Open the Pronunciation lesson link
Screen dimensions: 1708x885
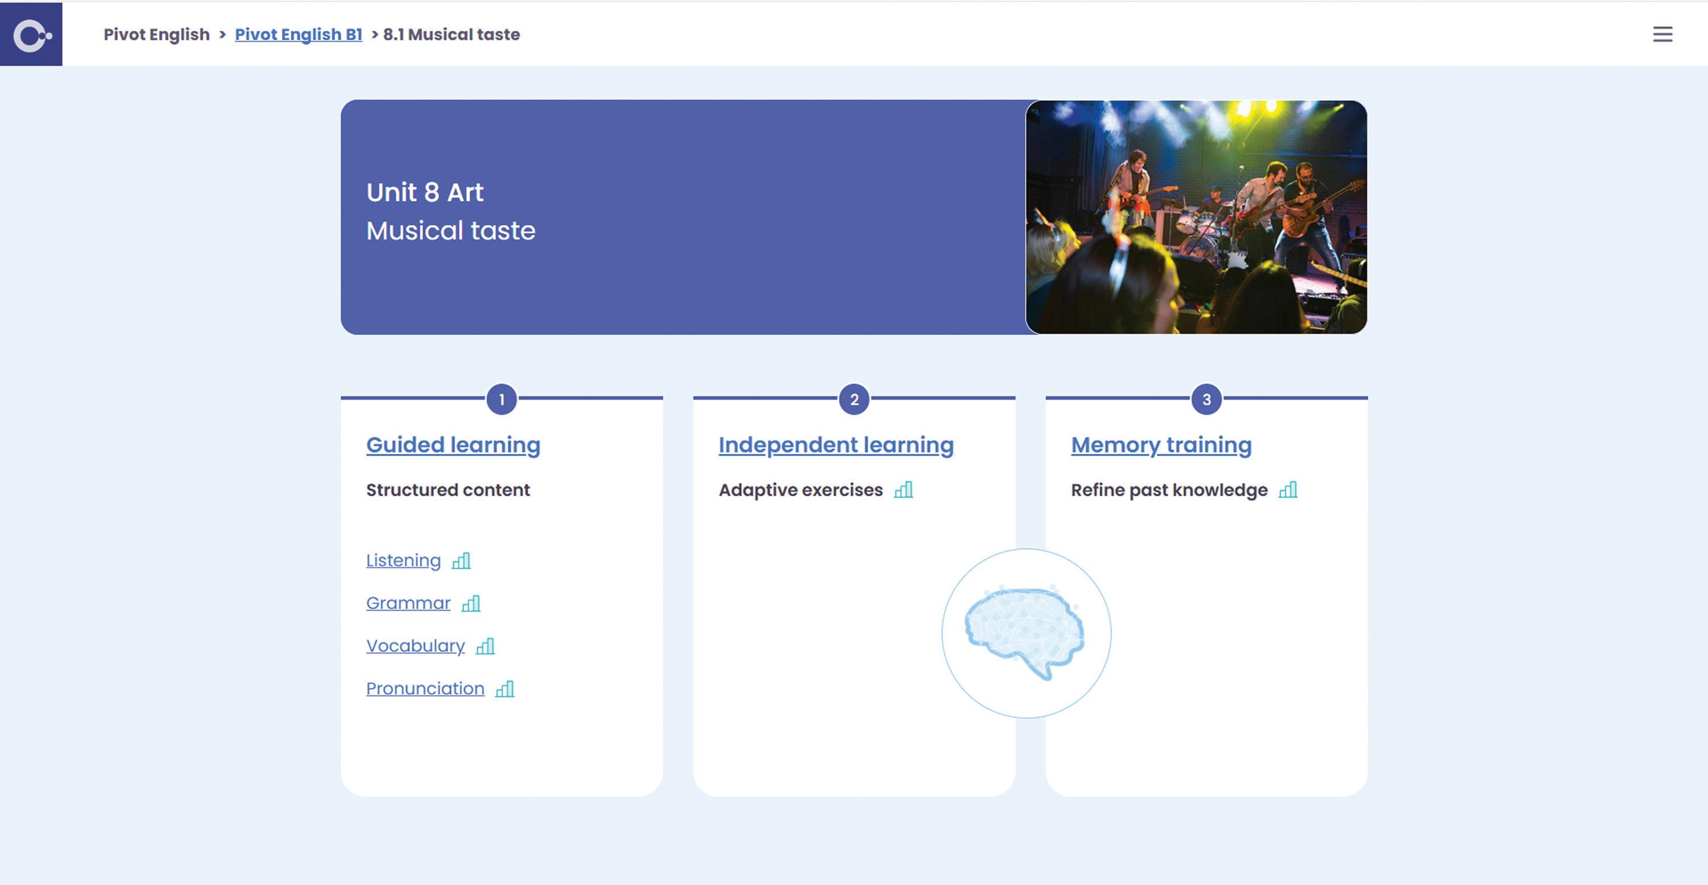tap(425, 689)
